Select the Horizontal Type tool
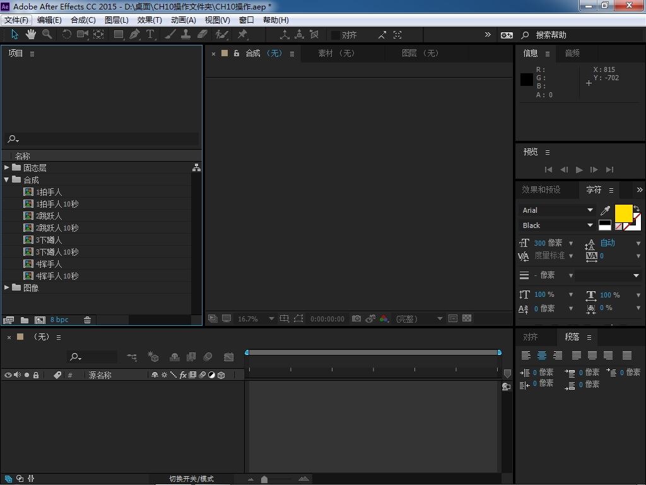The width and height of the screenshot is (646, 485). click(150, 35)
